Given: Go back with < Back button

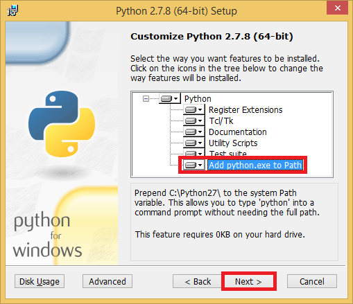Looking at the screenshot, I should tap(198, 281).
